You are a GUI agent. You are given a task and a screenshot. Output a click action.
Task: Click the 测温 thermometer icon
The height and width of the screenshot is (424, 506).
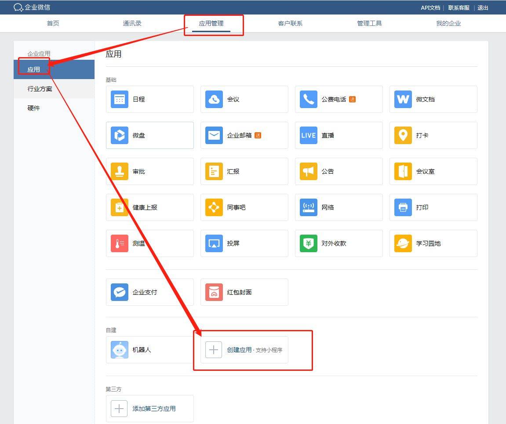(x=120, y=243)
